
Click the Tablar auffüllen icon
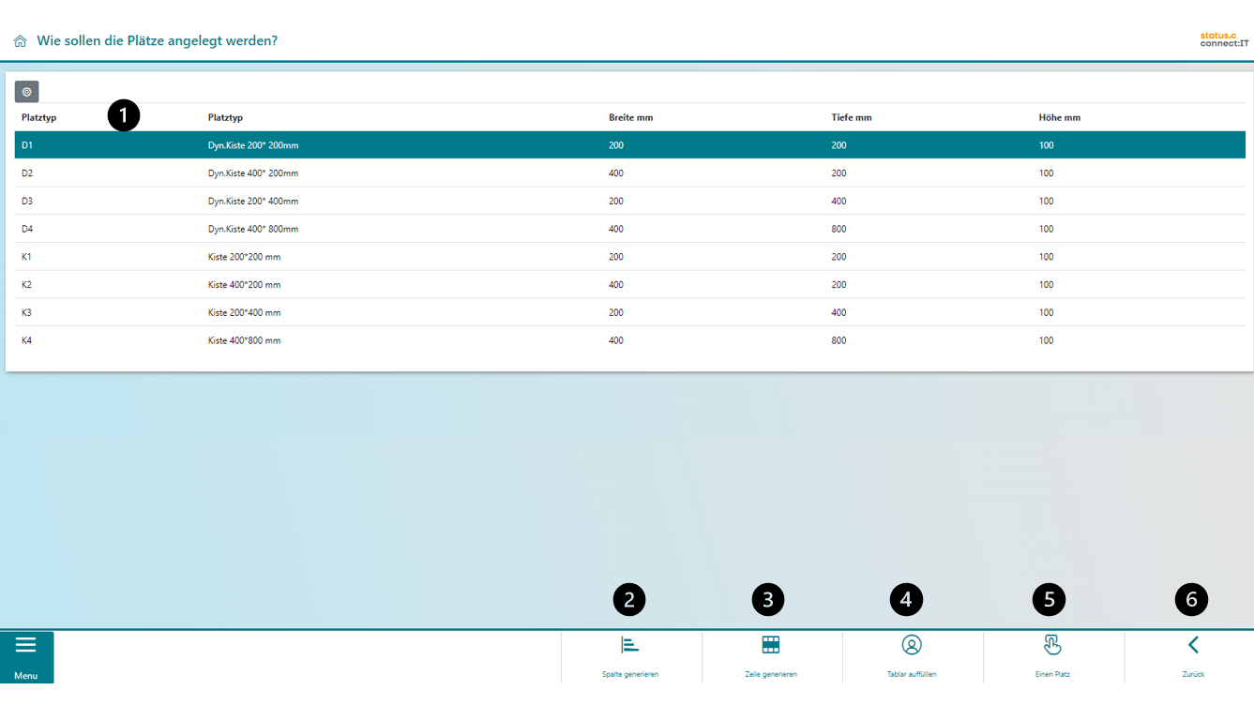(912, 645)
